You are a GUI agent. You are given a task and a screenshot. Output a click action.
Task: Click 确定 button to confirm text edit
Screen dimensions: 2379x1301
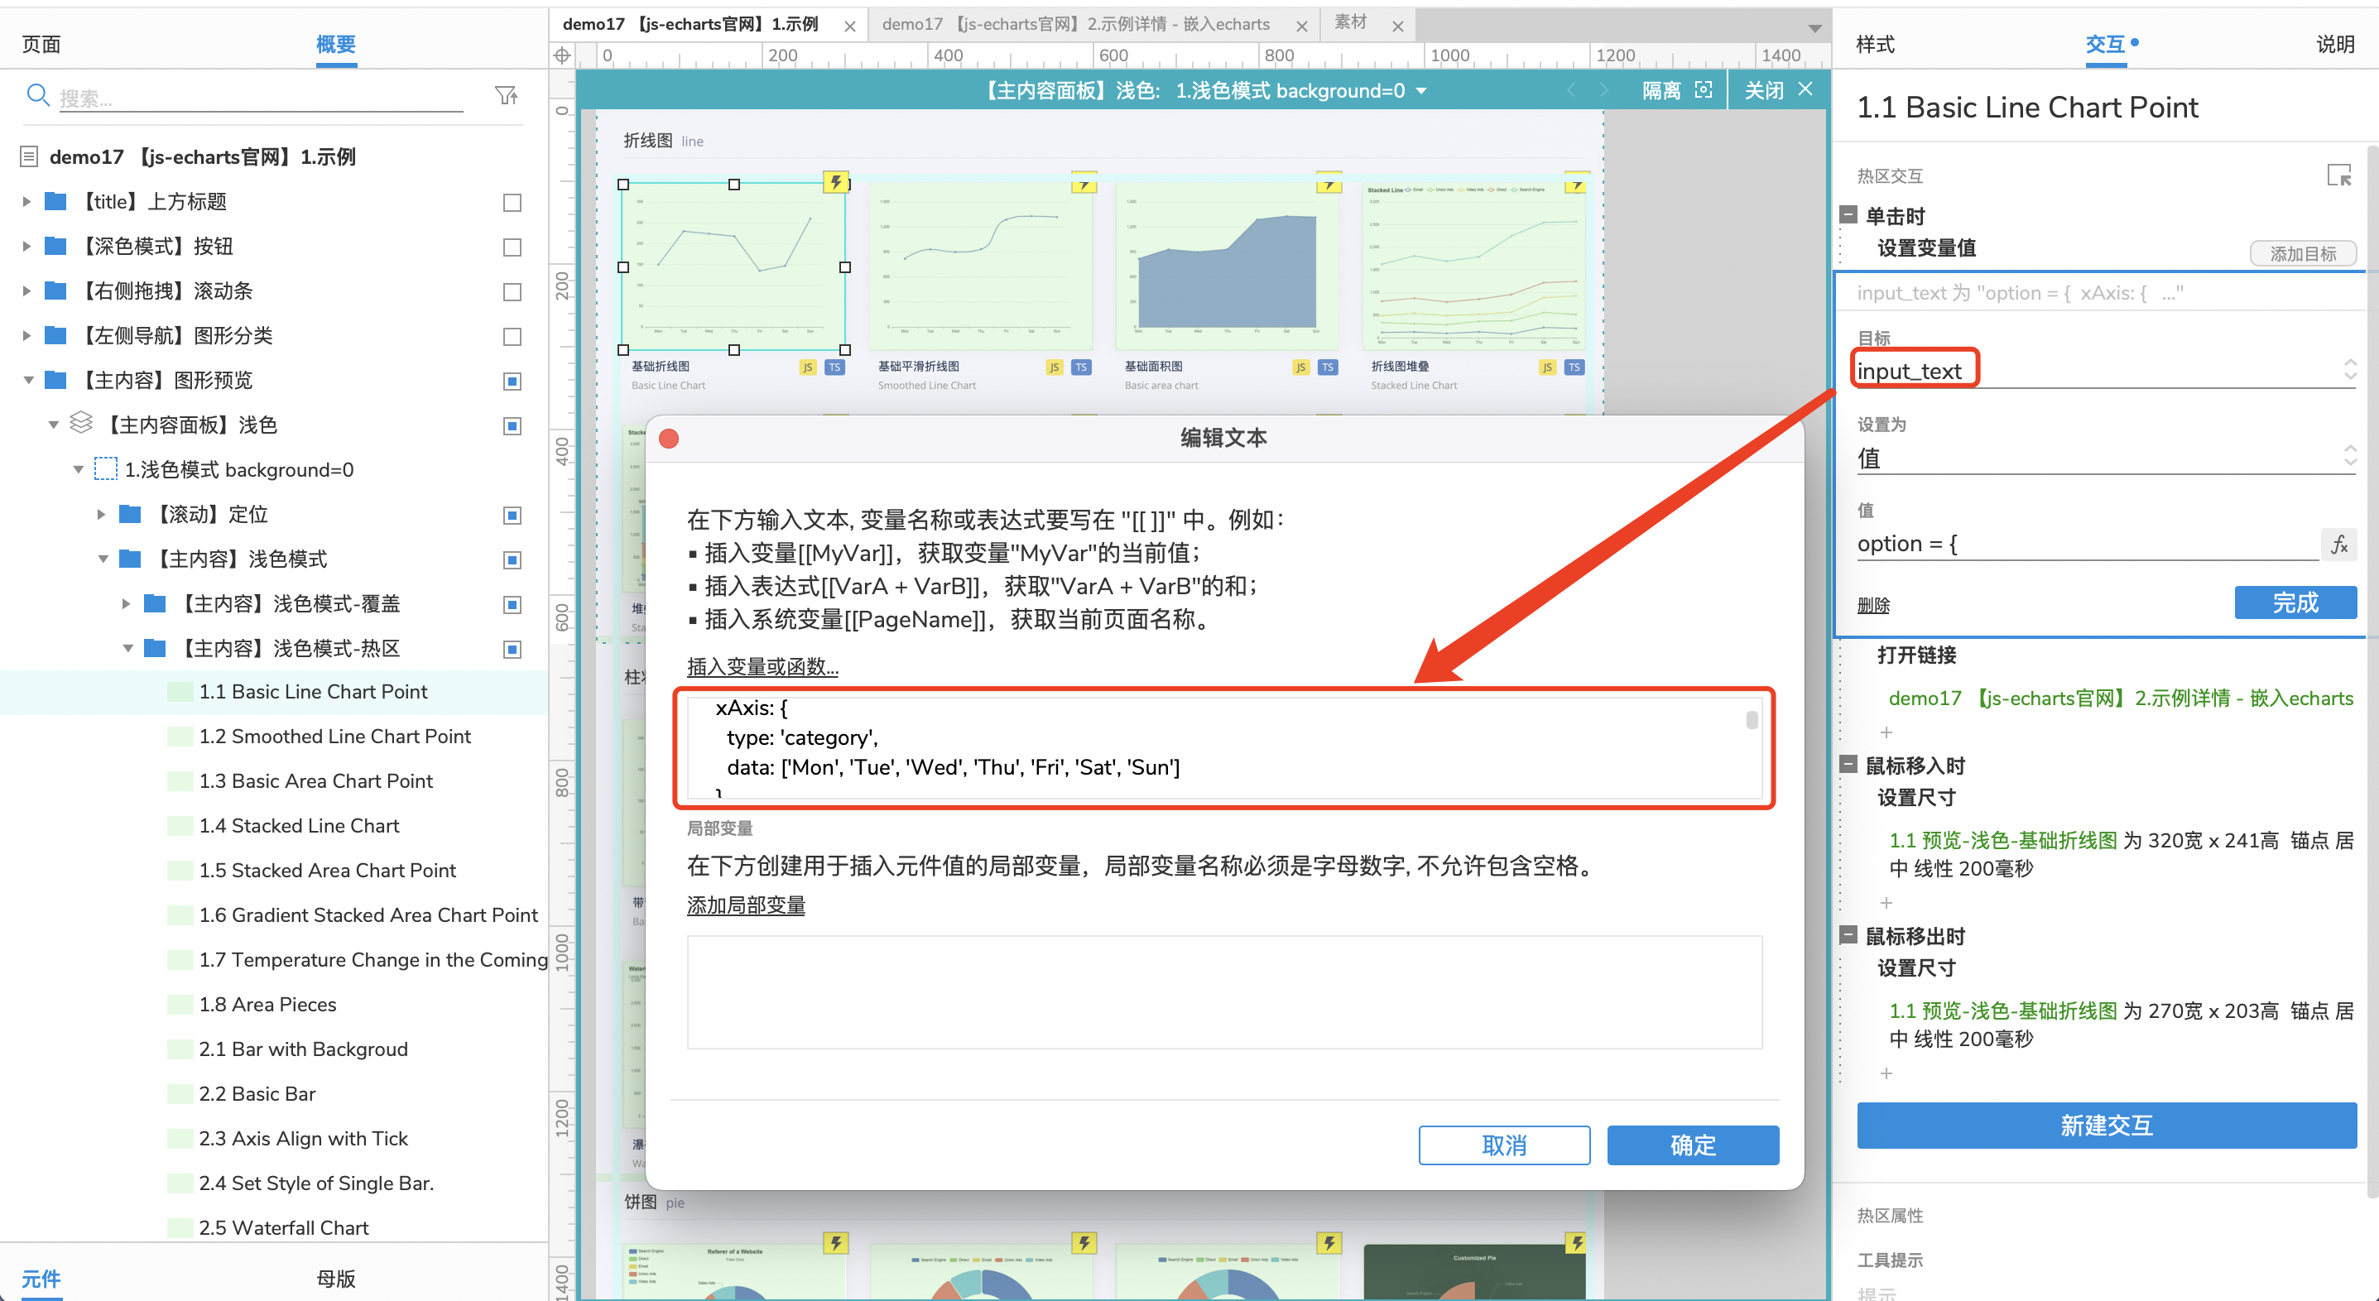pos(1695,1144)
